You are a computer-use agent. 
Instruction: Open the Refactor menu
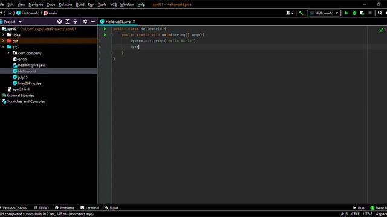coord(65,4)
